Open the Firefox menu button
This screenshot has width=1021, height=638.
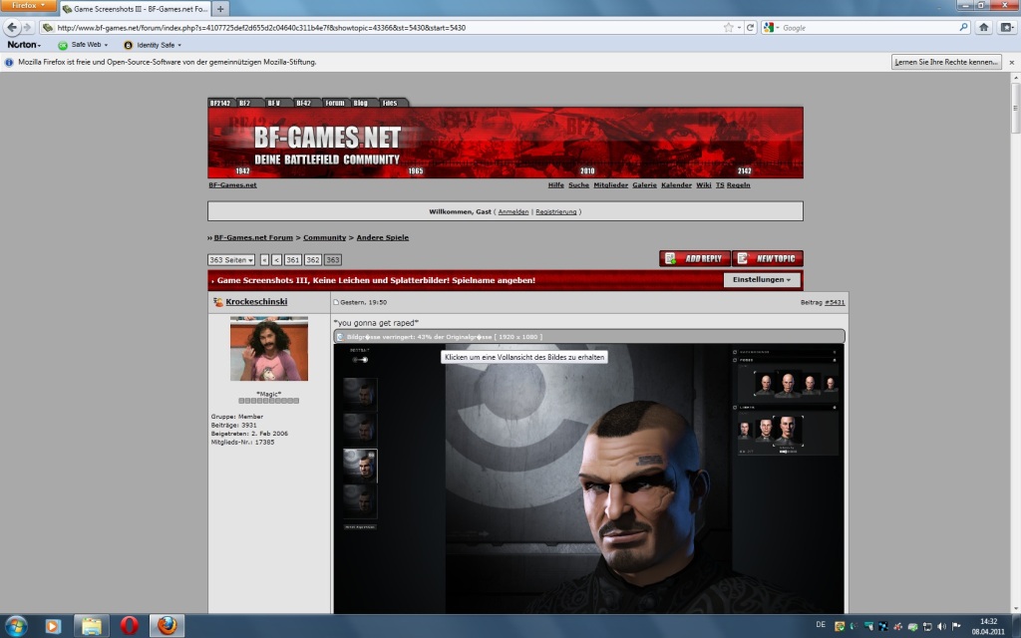coord(28,5)
